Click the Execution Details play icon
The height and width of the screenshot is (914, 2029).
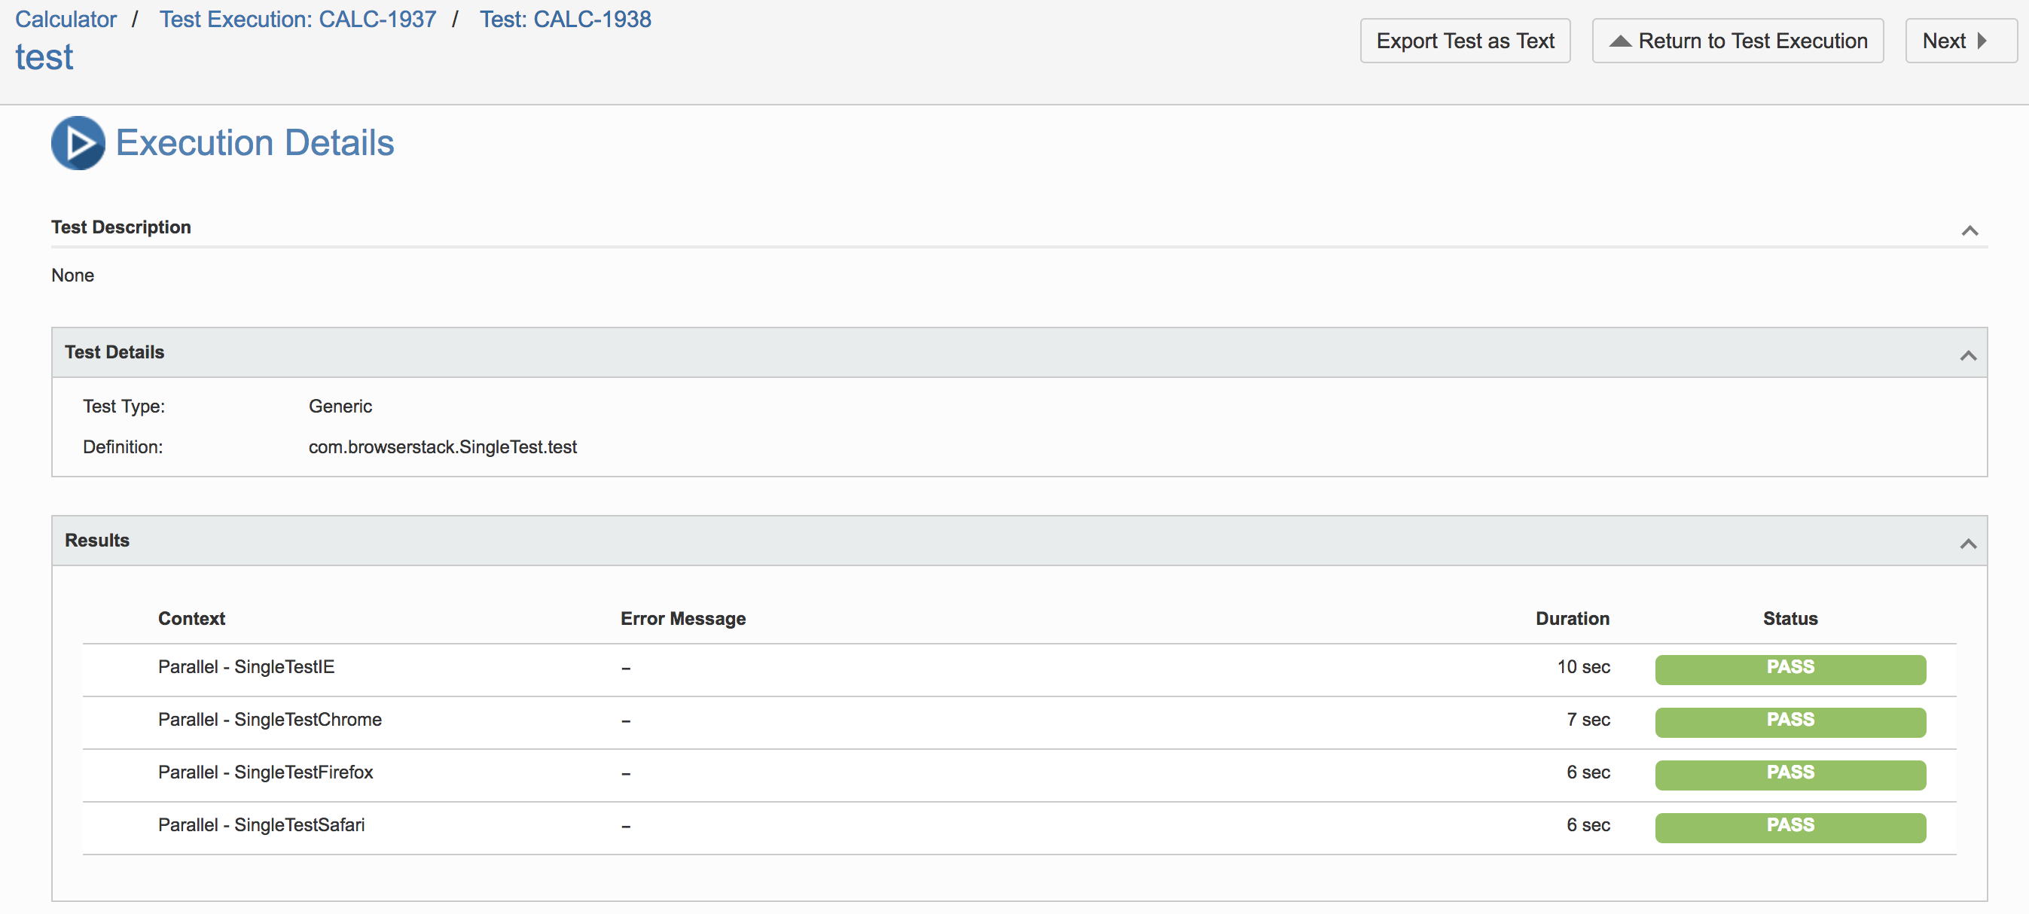pos(78,142)
